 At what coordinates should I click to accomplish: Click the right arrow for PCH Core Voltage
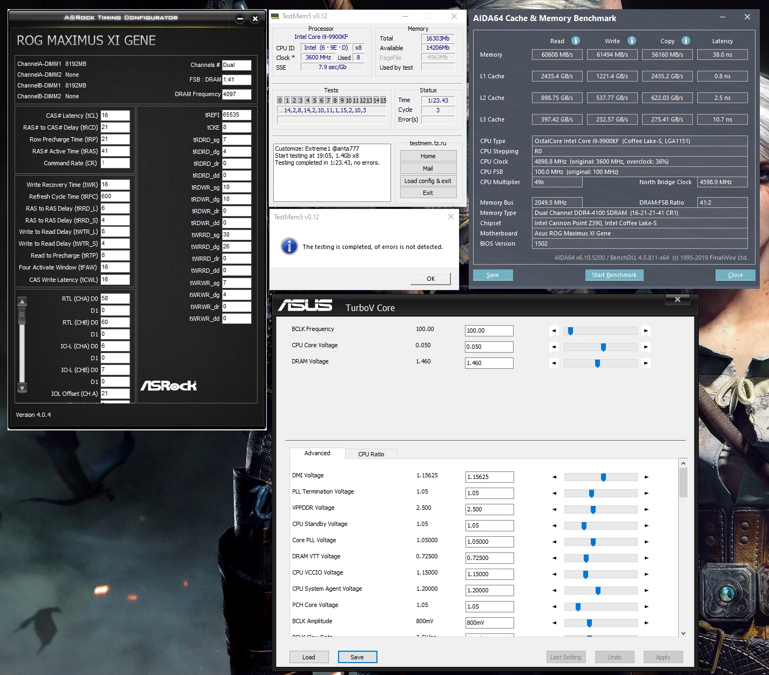coord(646,606)
